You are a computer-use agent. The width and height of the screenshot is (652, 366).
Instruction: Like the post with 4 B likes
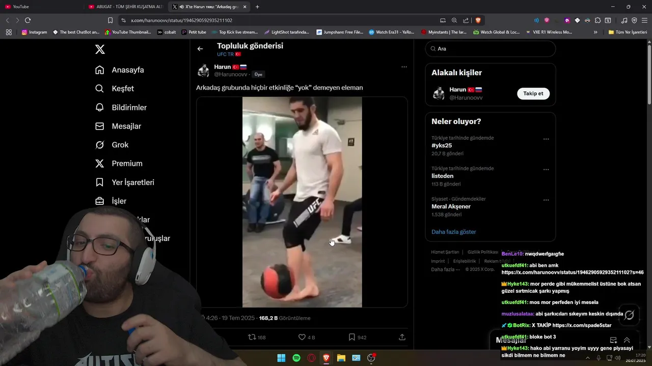point(307,337)
